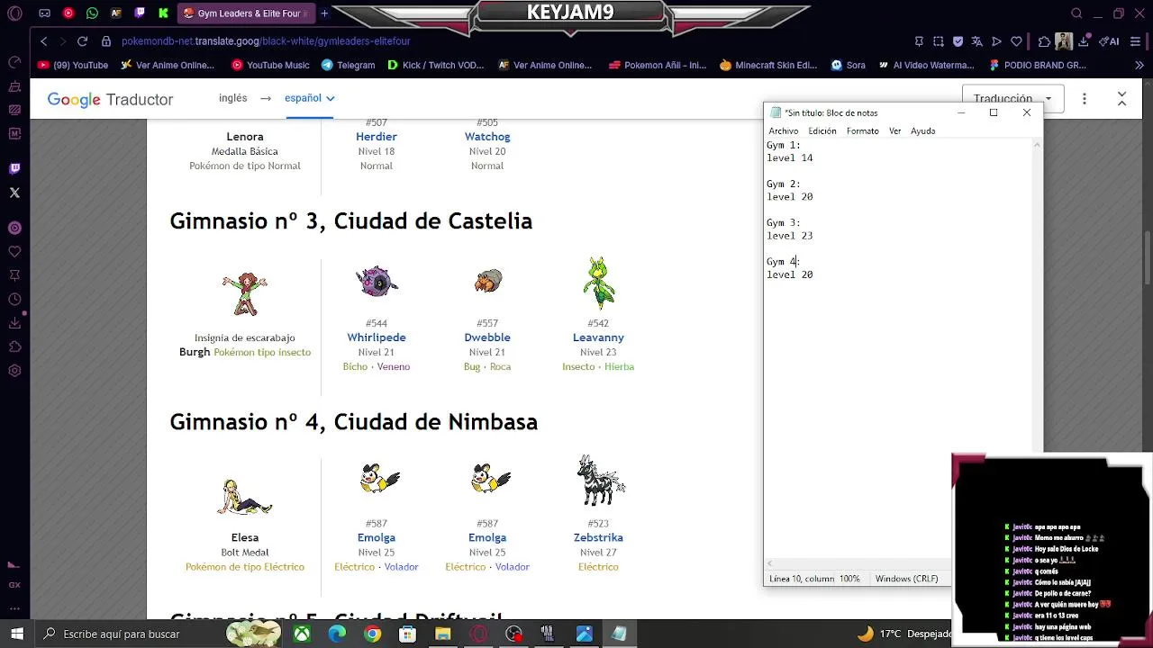Show more bookmarks chevron
The height and width of the screenshot is (648, 1153).
(1139, 65)
